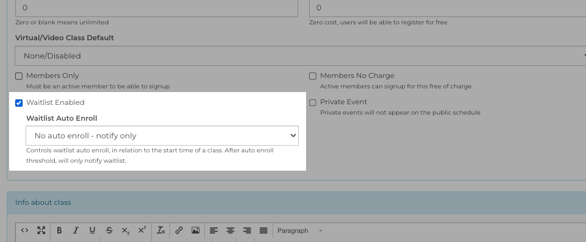Image resolution: width=586 pixels, height=242 pixels.
Task: Insert a link using the chain icon
Action: click(179, 230)
